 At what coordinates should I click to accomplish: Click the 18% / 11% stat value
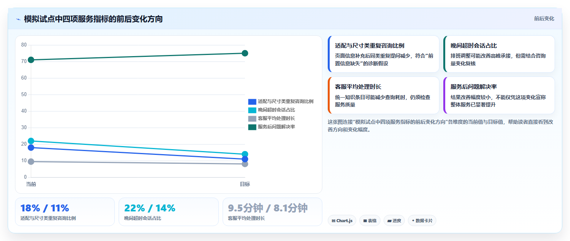coord(45,208)
